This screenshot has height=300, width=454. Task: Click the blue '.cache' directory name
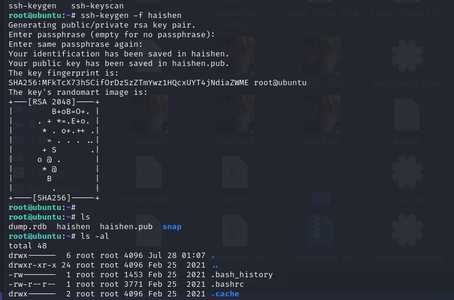tap(225, 293)
